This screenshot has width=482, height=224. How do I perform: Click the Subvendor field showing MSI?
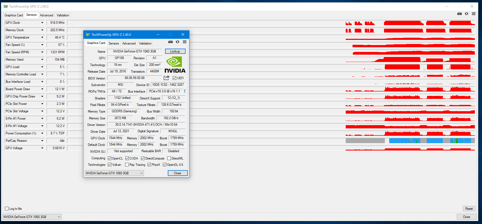pyautogui.click(x=120, y=85)
